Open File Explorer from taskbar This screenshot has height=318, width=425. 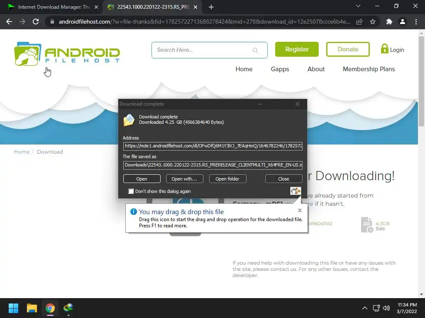pos(32,308)
